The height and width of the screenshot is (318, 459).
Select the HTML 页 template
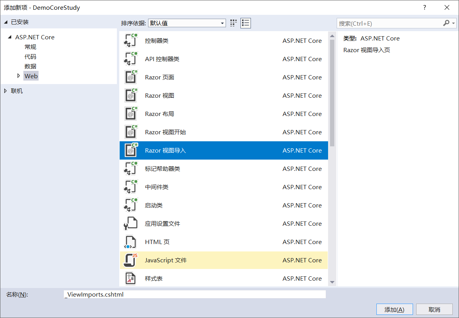[x=224, y=242]
